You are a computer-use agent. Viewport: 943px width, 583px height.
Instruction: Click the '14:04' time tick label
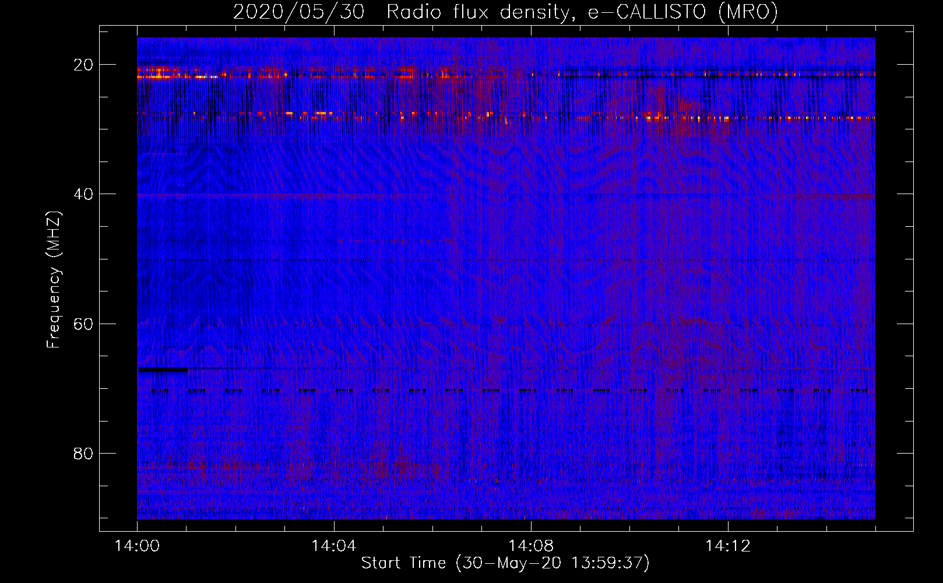tap(334, 546)
